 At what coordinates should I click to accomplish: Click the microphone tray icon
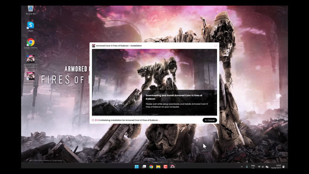coord(247,167)
